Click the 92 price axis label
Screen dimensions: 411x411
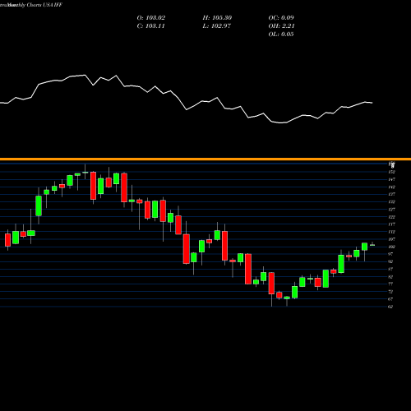pyautogui.click(x=390, y=261)
